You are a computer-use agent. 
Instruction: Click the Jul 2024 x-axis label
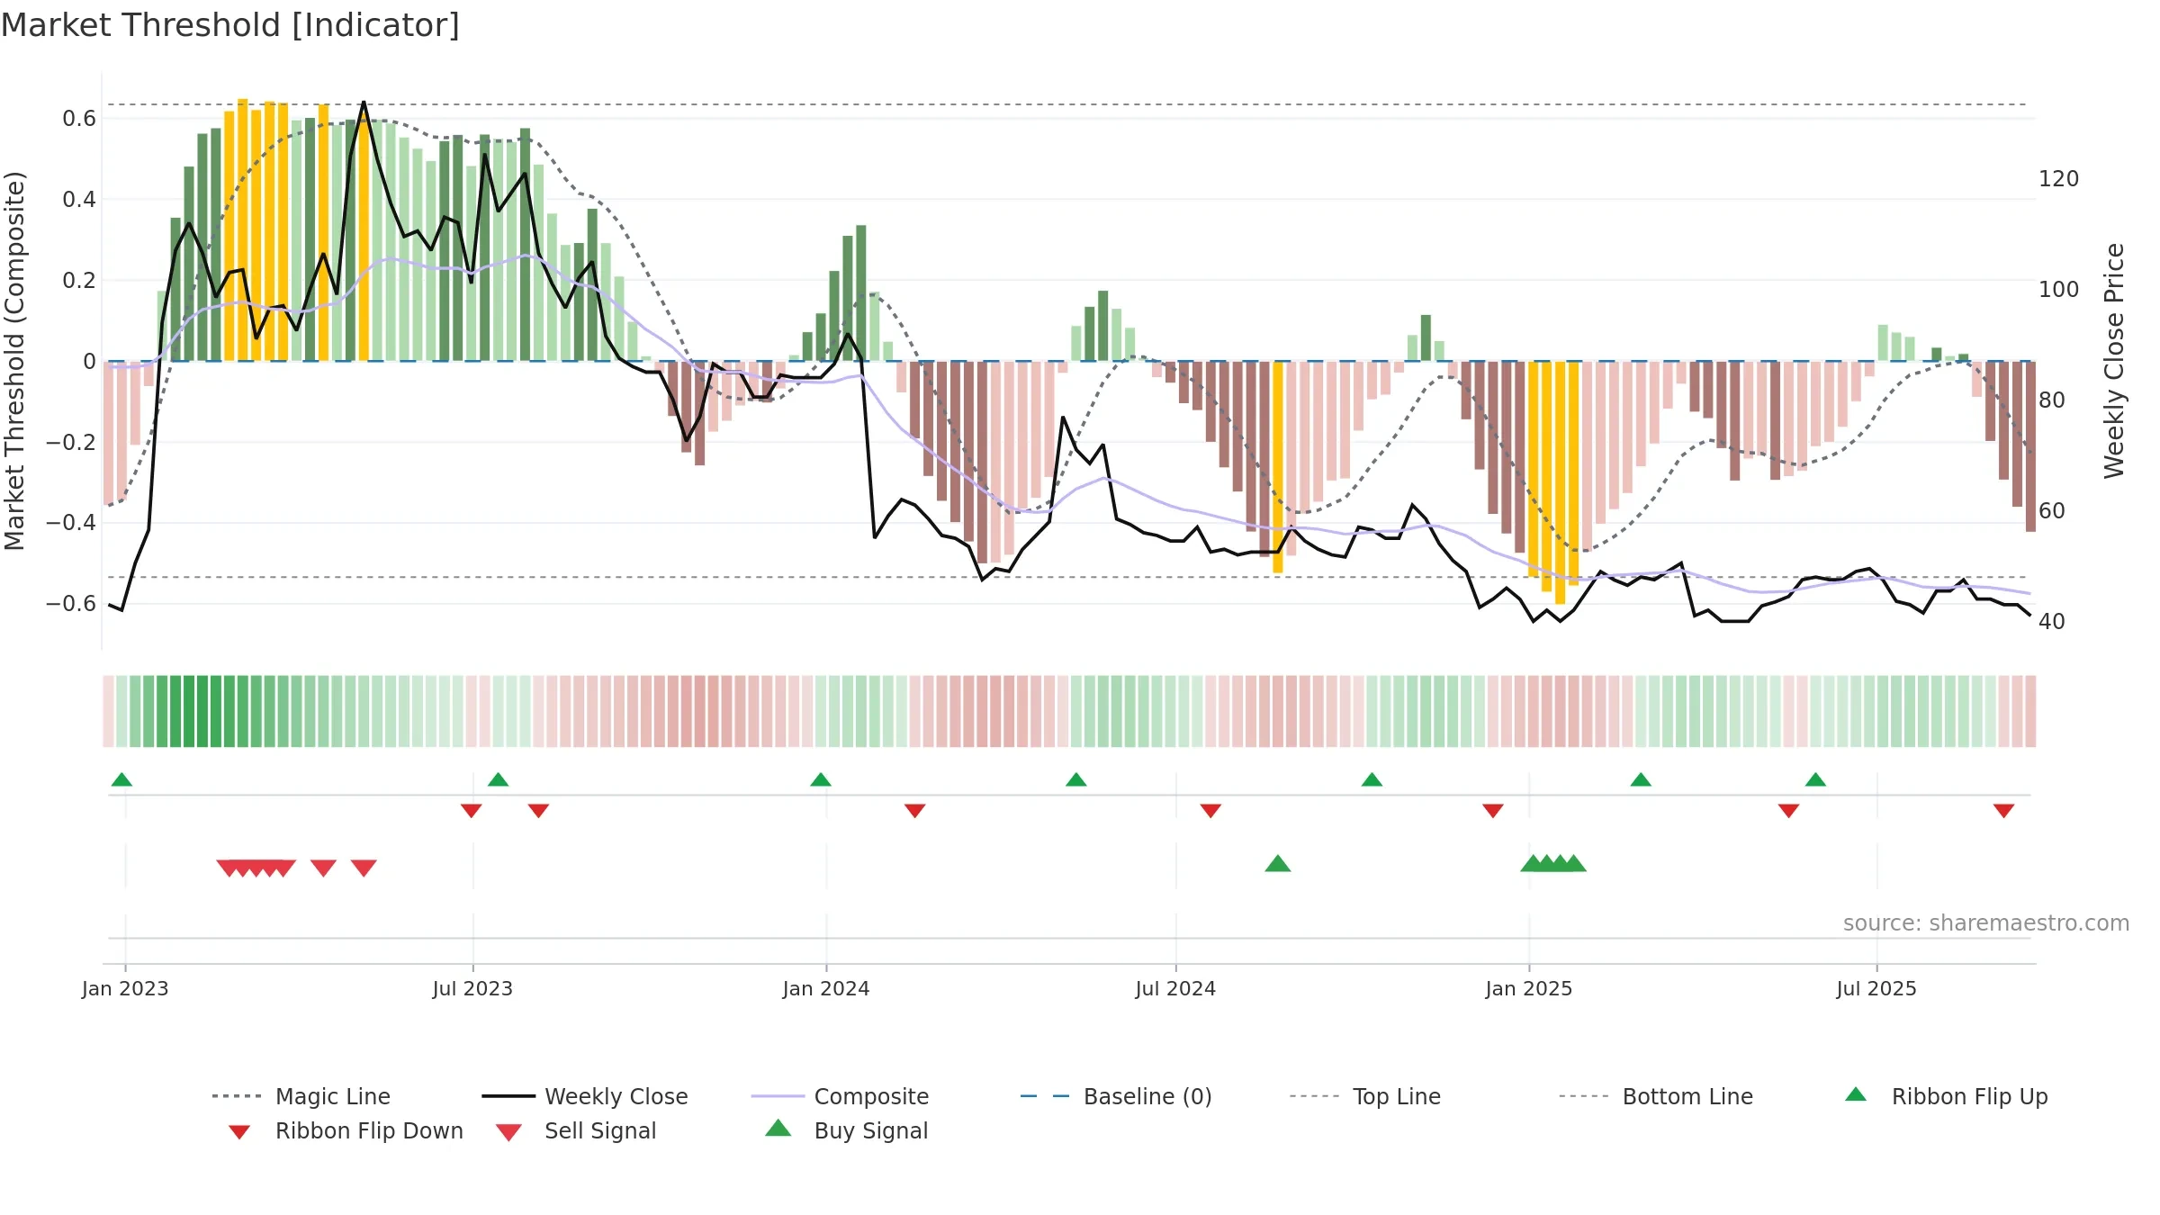(x=1175, y=988)
